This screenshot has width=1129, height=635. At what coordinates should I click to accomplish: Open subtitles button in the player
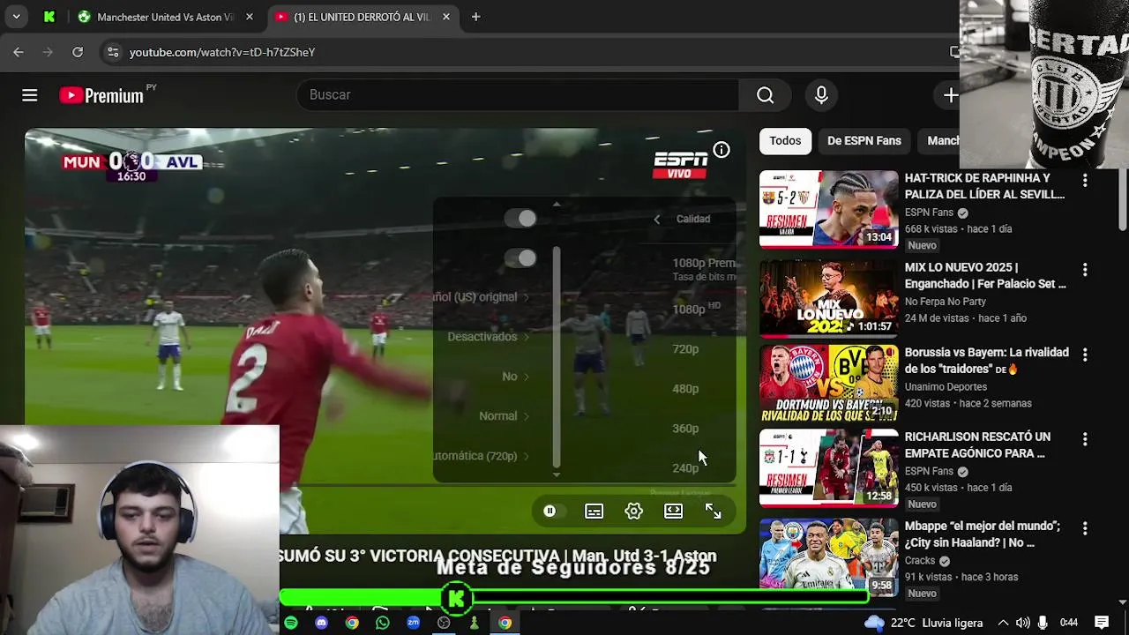point(594,512)
